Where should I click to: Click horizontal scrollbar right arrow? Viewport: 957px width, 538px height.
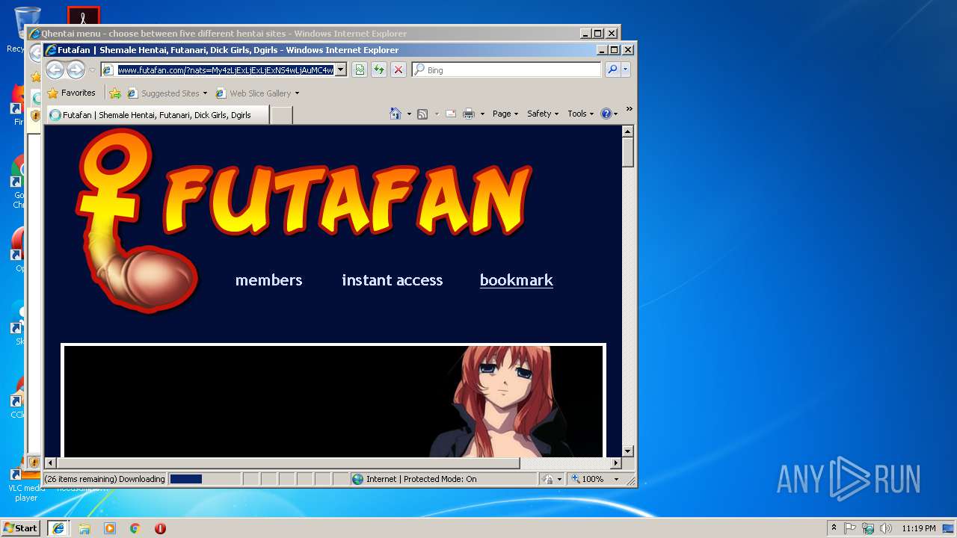(616, 463)
